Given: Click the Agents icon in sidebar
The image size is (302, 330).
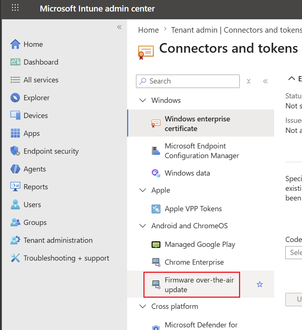Looking at the screenshot, I should point(15,169).
